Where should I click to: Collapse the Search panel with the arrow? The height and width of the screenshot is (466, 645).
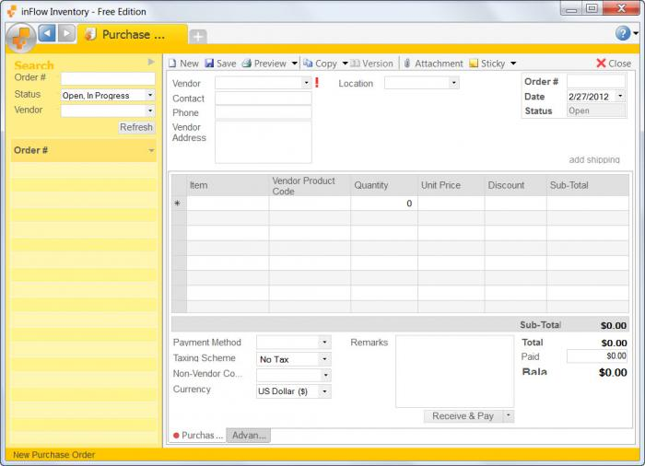pyautogui.click(x=151, y=62)
